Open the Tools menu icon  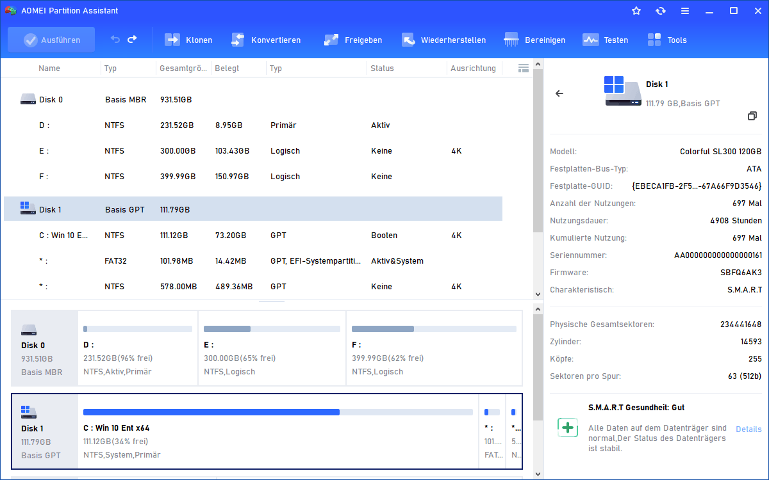pos(654,40)
